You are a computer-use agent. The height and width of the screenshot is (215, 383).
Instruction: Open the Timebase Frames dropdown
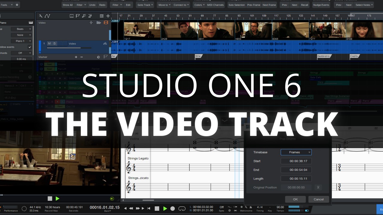click(x=296, y=152)
